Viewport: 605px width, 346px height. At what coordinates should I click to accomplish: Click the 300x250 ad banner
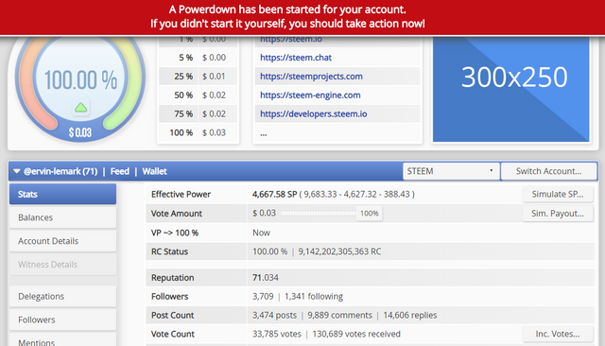[x=510, y=89]
